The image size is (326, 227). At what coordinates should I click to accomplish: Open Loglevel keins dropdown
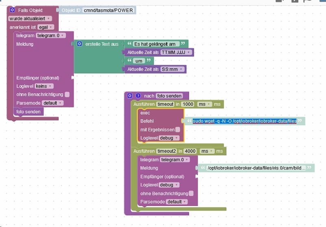pyautogui.click(x=44, y=86)
